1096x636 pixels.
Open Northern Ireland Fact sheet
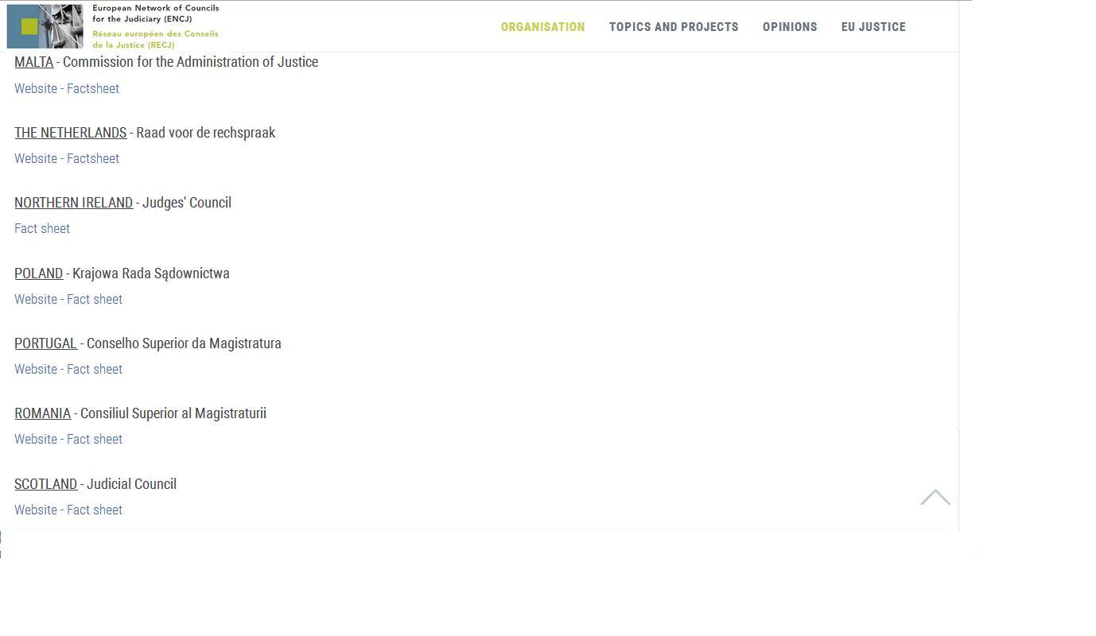42,228
